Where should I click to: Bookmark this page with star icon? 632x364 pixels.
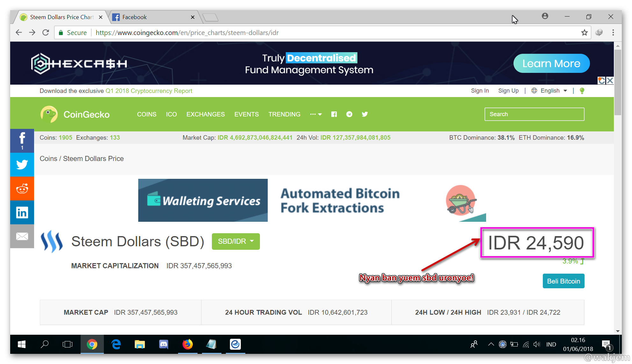(x=584, y=32)
